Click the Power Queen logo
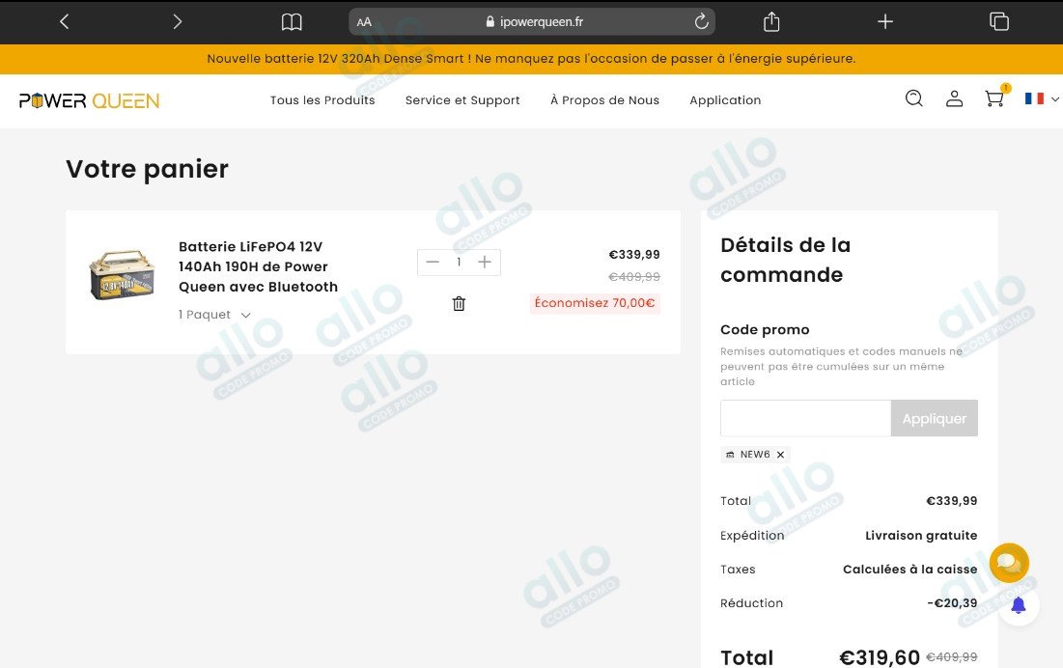Image resolution: width=1063 pixels, height=668 pixels. pyautogui.click(x=90, y=101)
